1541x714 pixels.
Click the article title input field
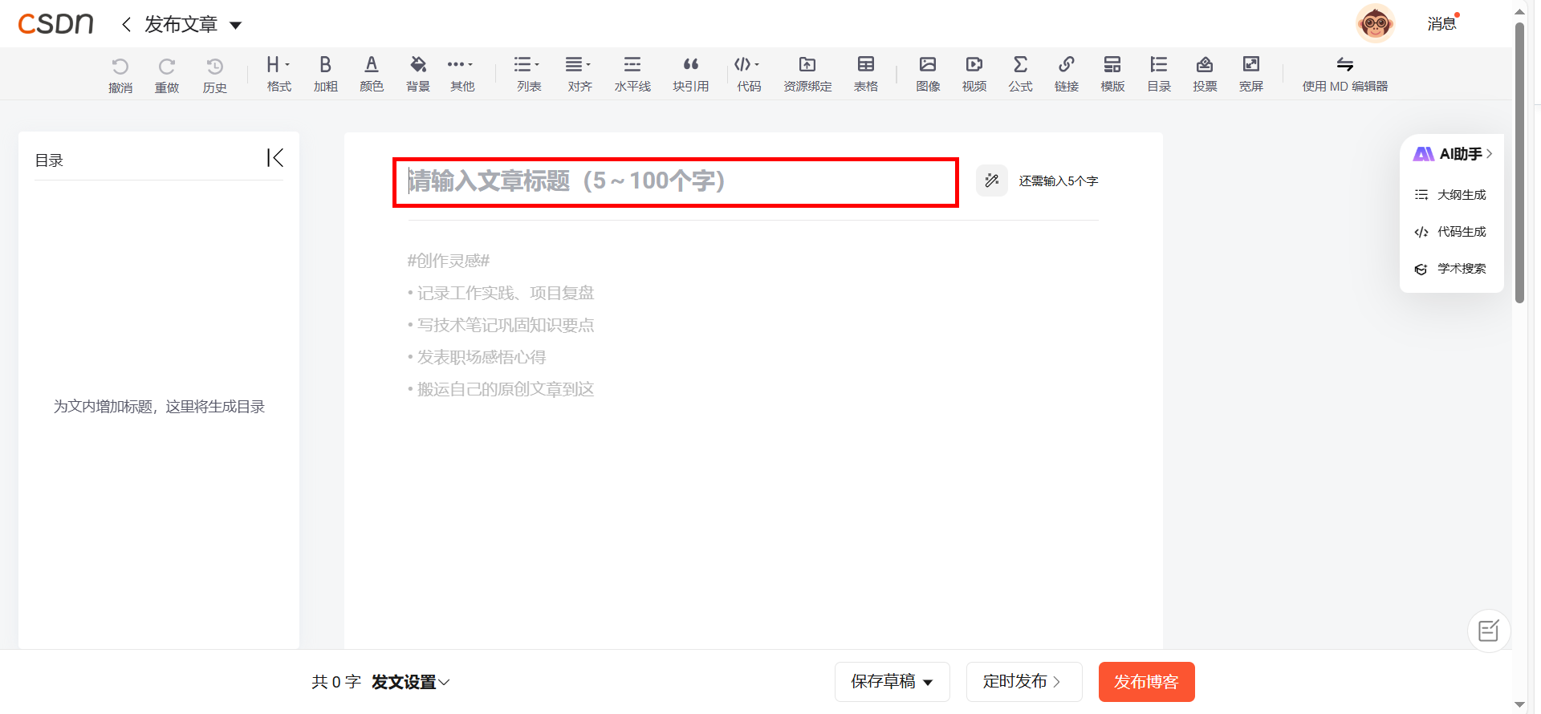(674, 181)
